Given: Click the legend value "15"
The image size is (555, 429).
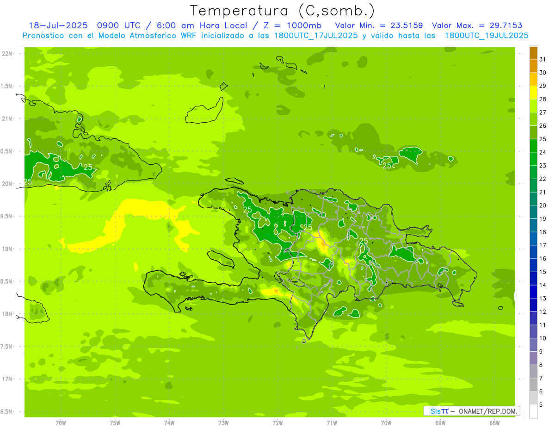Looking at the screenshot, I should tap(543, 272).
